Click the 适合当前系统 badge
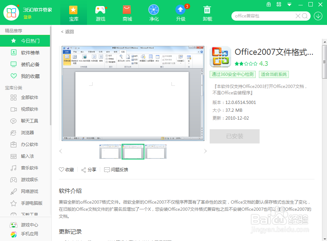Viewport: 327px width, 241px height. (274, 74)
